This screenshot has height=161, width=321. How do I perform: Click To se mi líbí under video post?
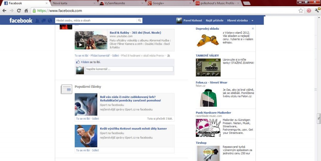(82, 56)
